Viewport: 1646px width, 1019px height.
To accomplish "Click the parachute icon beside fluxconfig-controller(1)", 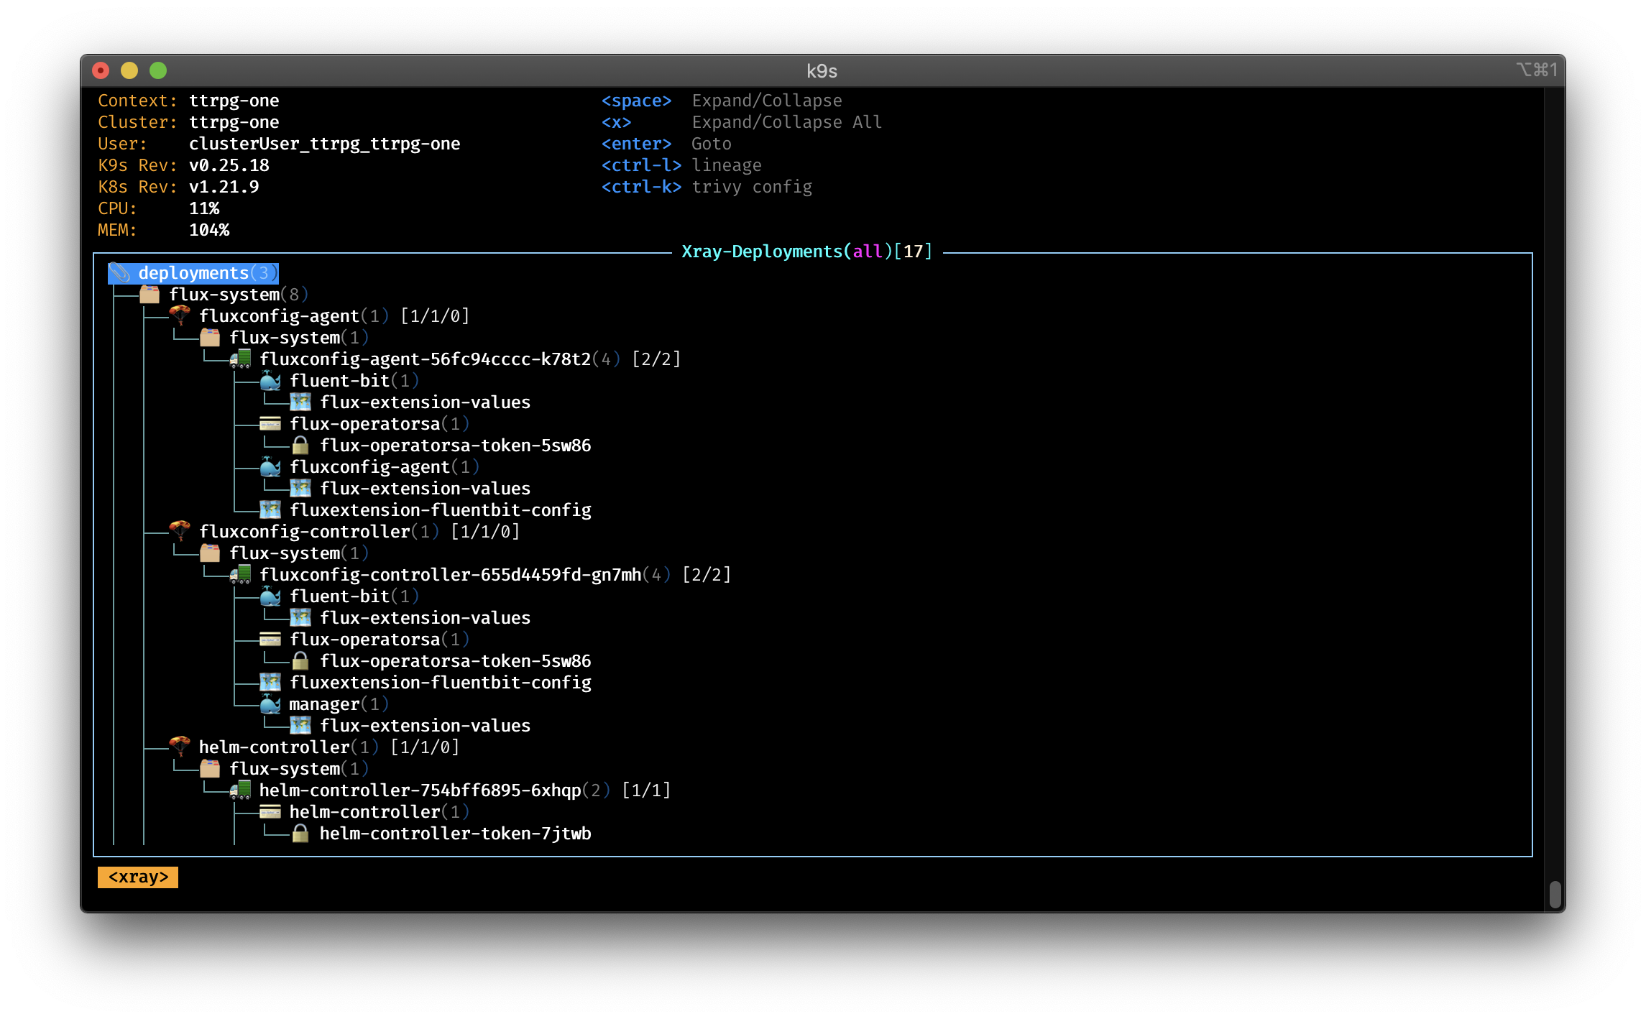I will [x=180, y=532].
